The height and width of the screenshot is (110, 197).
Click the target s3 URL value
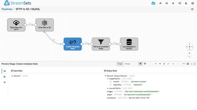click(x=138, y=95)
